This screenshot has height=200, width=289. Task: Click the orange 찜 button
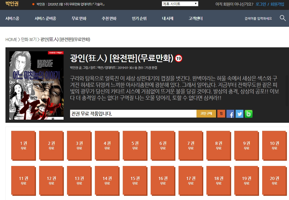(221, 114)
